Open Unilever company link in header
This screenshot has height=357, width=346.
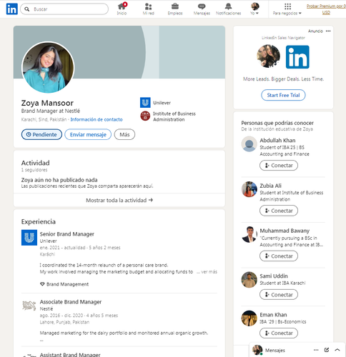coord(162,103)
